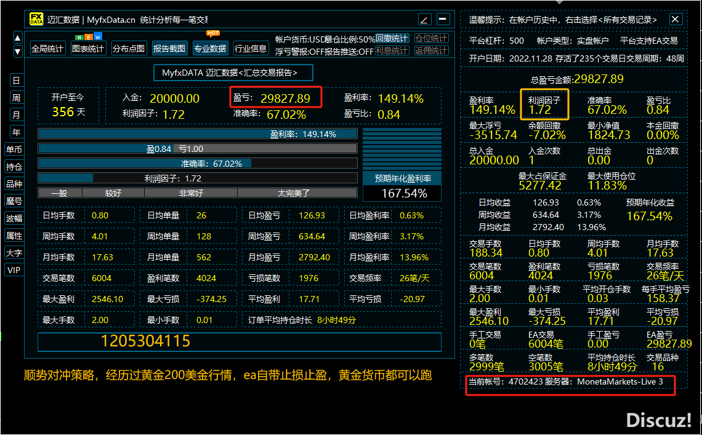Select the 日 sidebar button
702x435 pixels.
[16, 81]
